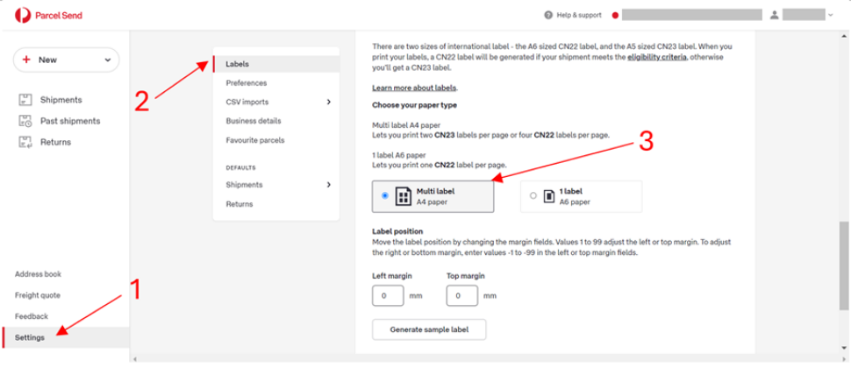Open Help & support
Viewport: 851px width, 368px height.
pos(578,15)
